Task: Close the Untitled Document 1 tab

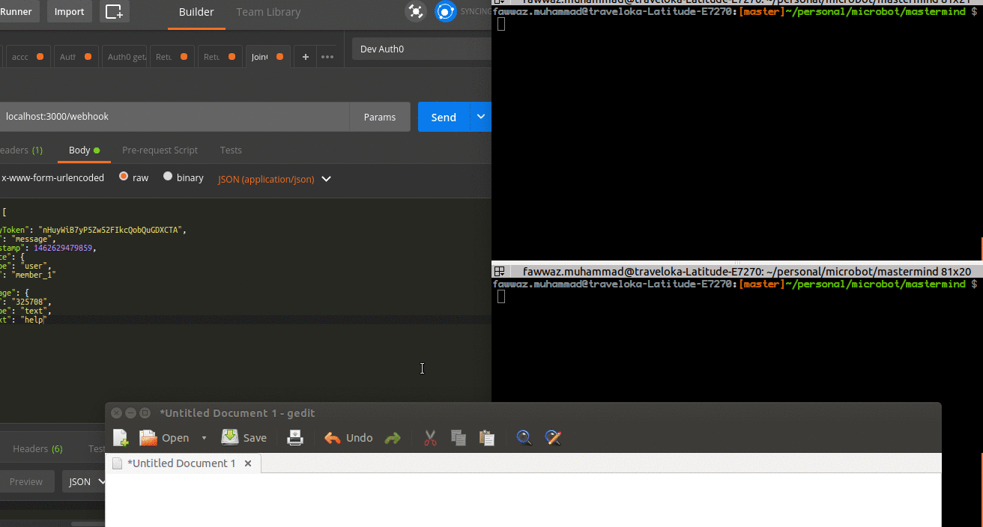Action: coord(247,463)
